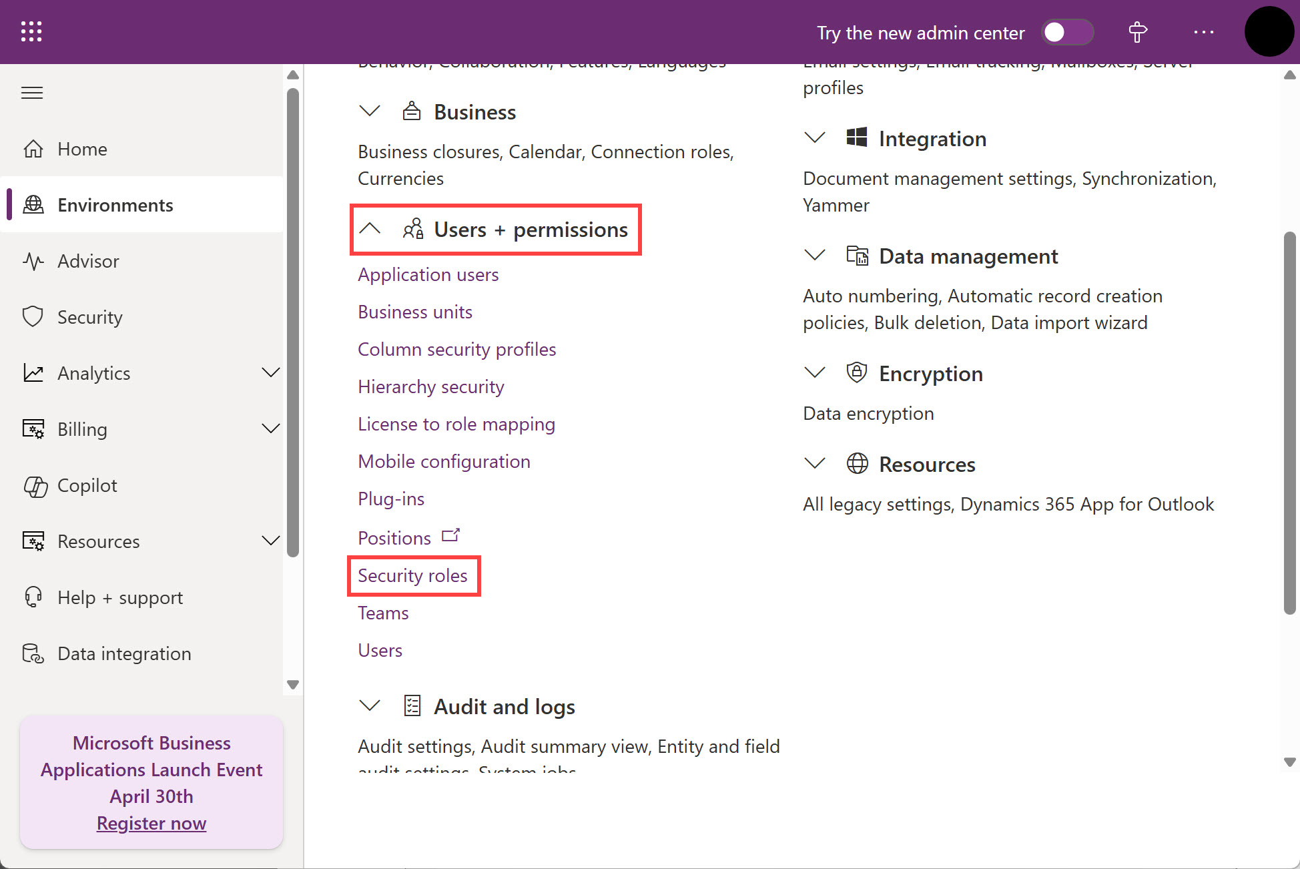
Task: Collapse the Users + permissions section
Action: click(x=370, y=229)
